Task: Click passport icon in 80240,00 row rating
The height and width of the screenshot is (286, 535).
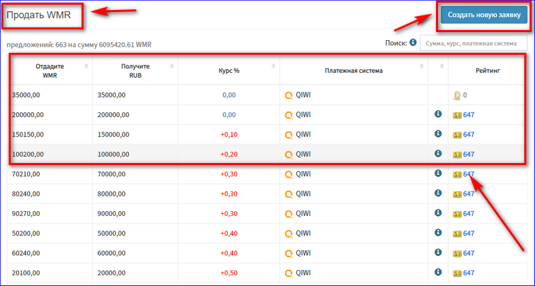Action: click(x=457, y=194)
